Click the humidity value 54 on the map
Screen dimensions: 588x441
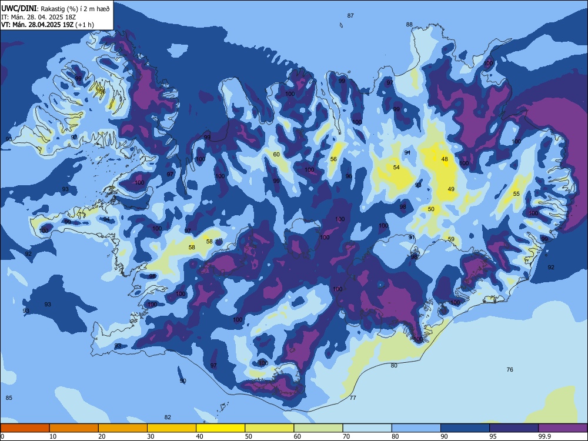click(x=396, y=167)
